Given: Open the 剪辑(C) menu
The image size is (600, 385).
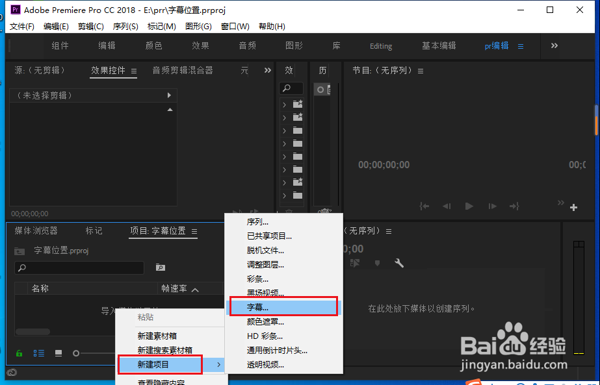Looking at the screenshot, I should point(91,27).
